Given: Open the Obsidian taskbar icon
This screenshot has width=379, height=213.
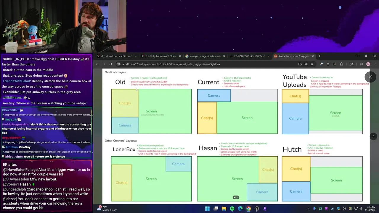Looking at the screenshot, I should [265, 209].
